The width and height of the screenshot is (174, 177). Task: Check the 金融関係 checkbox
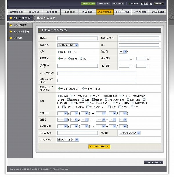pyautogui.click(x=68, y=100)
